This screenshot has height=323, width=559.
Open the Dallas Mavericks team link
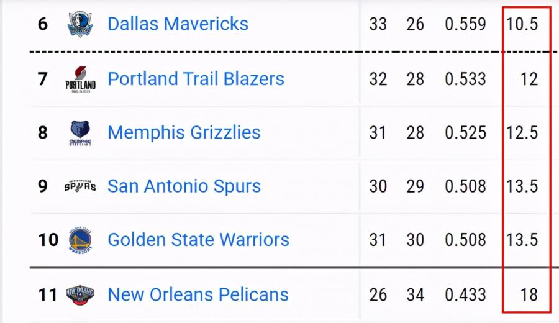pos(178,24)
